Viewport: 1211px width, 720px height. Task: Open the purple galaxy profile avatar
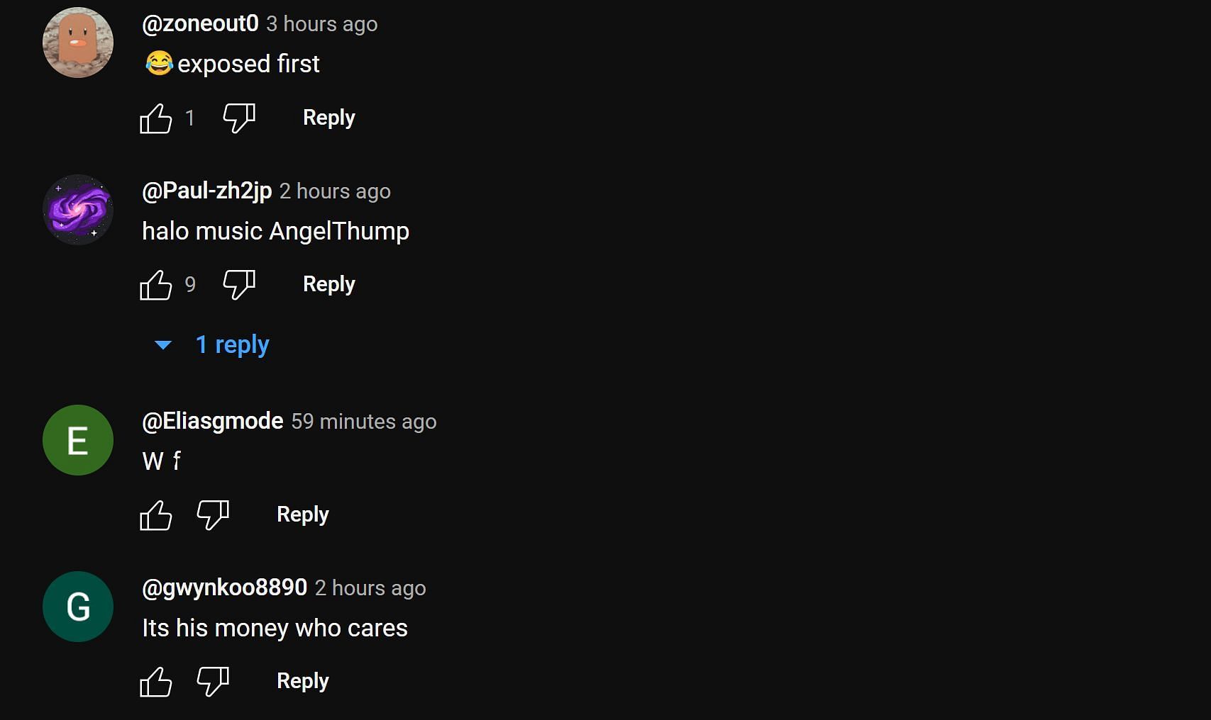[78, 210]
